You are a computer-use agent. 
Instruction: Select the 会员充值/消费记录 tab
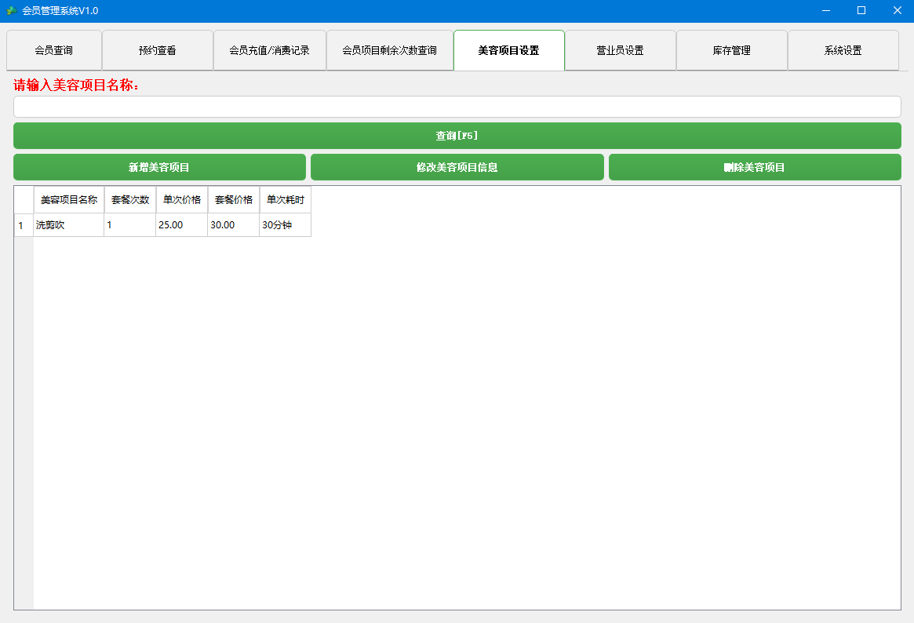point(270,49)
